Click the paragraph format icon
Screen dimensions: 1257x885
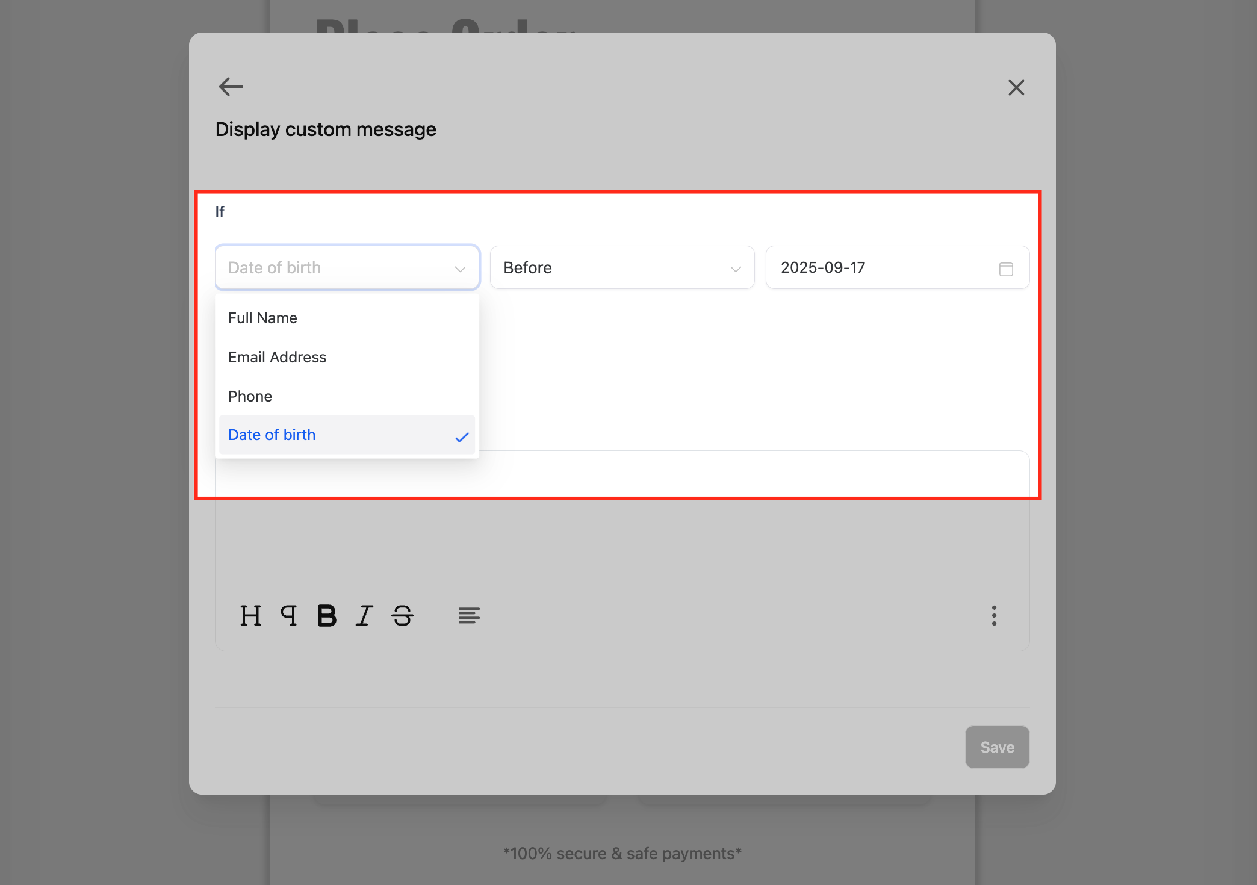tap(289, 615)
